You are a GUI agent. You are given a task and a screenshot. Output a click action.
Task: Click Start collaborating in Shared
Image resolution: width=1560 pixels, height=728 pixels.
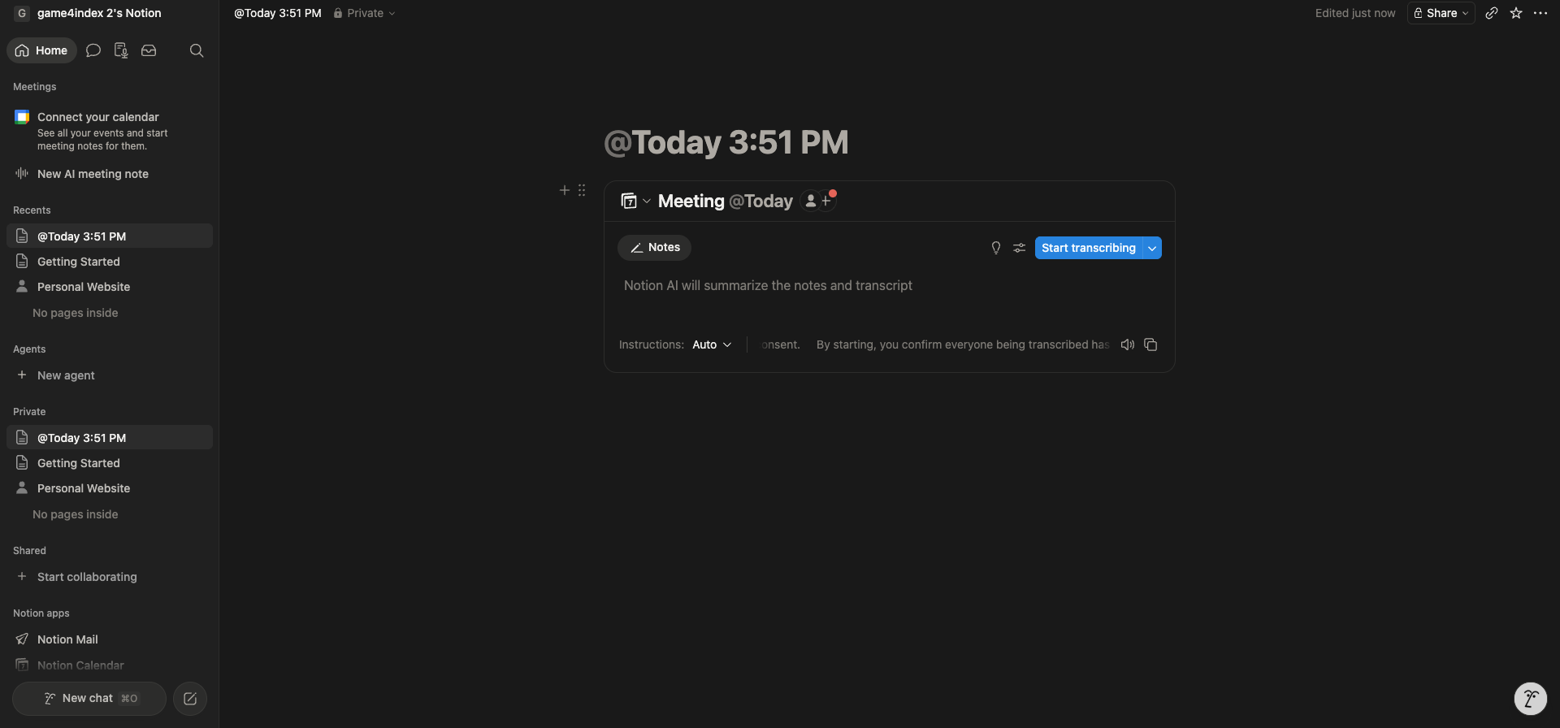click(x=110, y=577)
